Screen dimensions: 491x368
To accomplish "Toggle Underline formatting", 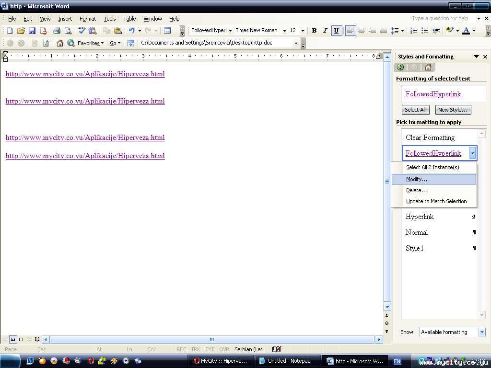I will (x=336, y=31).
